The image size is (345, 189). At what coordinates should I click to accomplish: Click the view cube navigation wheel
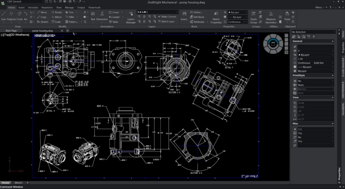click(273, 44)
